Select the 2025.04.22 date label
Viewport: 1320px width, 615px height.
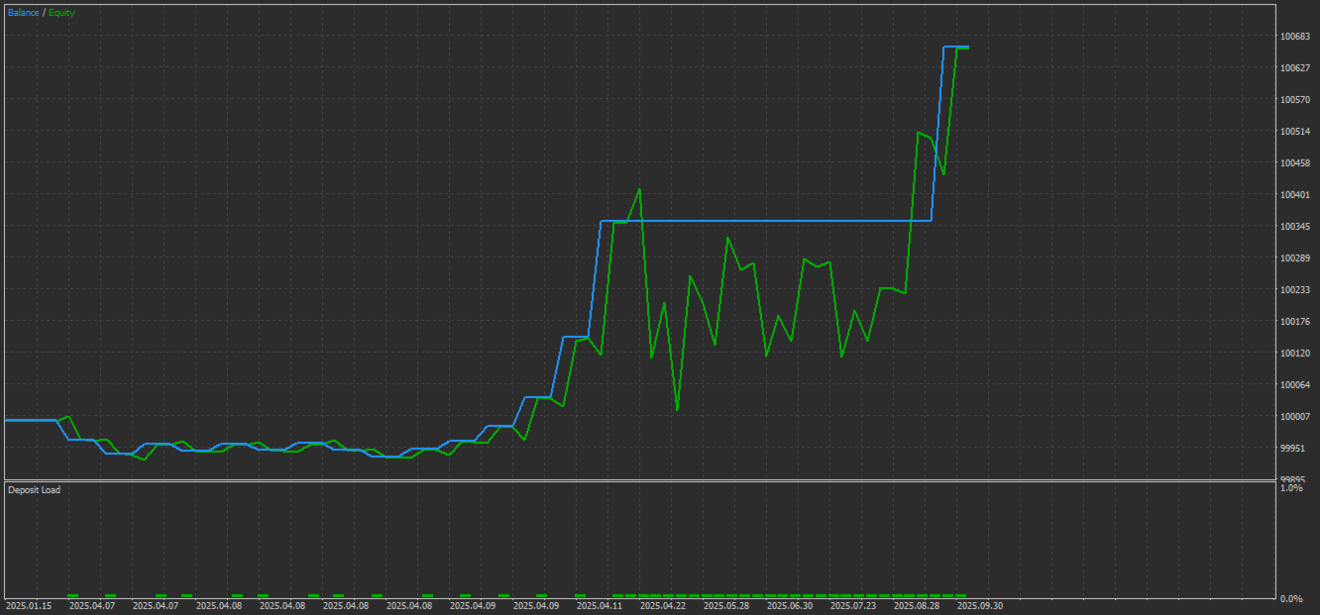click(x=663, y=605)
